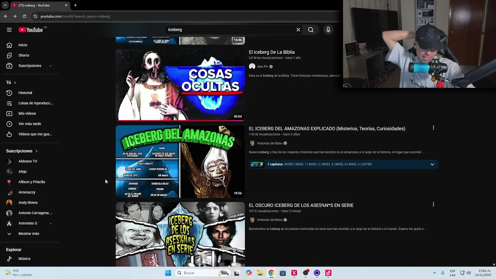Screen dimensions: 496x279
Task: Clear the search box with X
Action: tap(298, 30)
